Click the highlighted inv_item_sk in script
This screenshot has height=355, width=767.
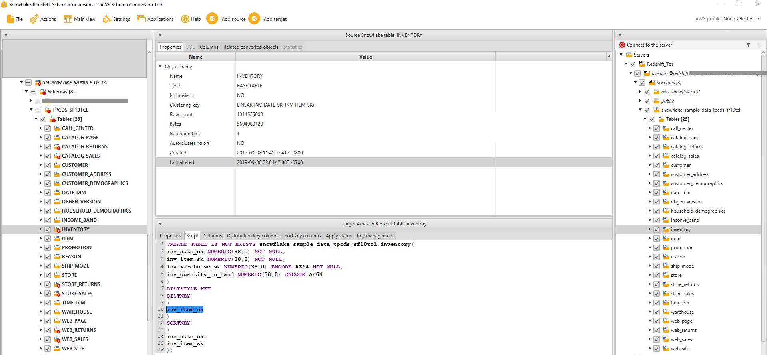pyautogui.click(x=185, y=310)
